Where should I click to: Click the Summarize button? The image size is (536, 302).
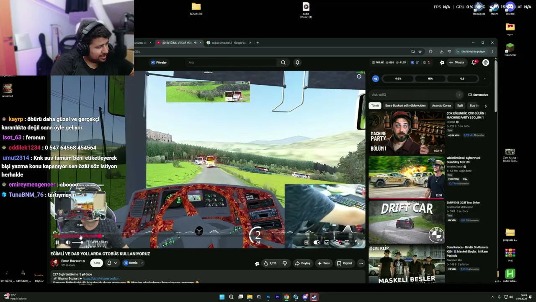(478, 95)
